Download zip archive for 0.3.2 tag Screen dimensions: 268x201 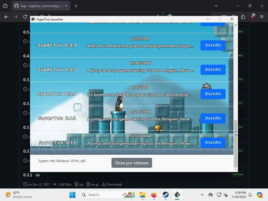[79, 185]
